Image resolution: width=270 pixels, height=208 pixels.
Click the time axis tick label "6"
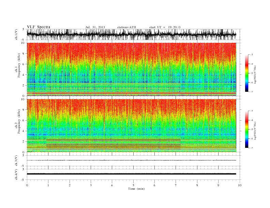(154, 185)
